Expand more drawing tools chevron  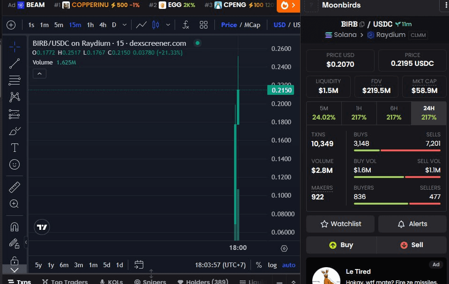click(15, 270)
